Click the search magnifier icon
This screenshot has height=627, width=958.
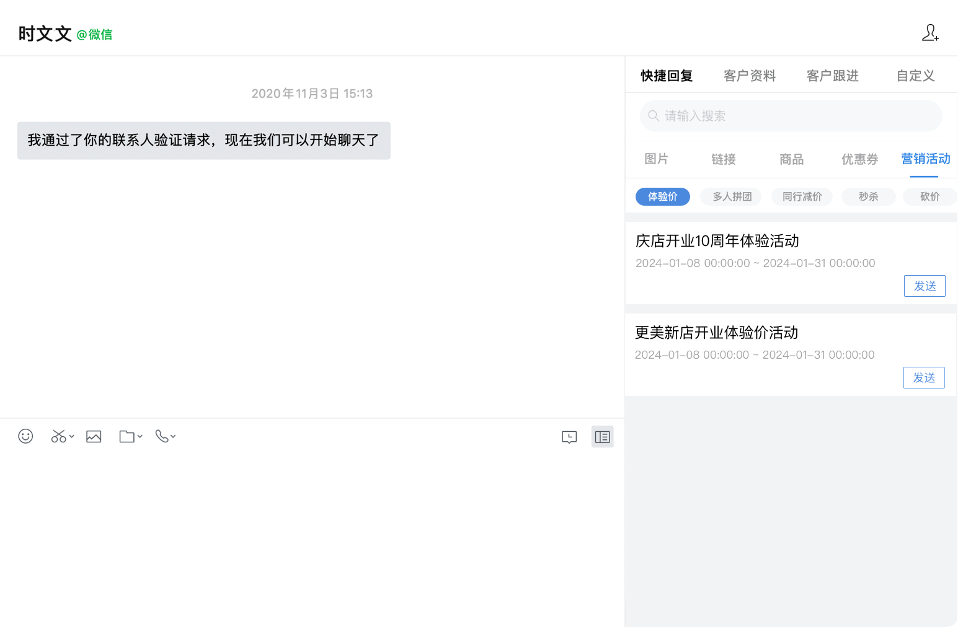[653, 116]
